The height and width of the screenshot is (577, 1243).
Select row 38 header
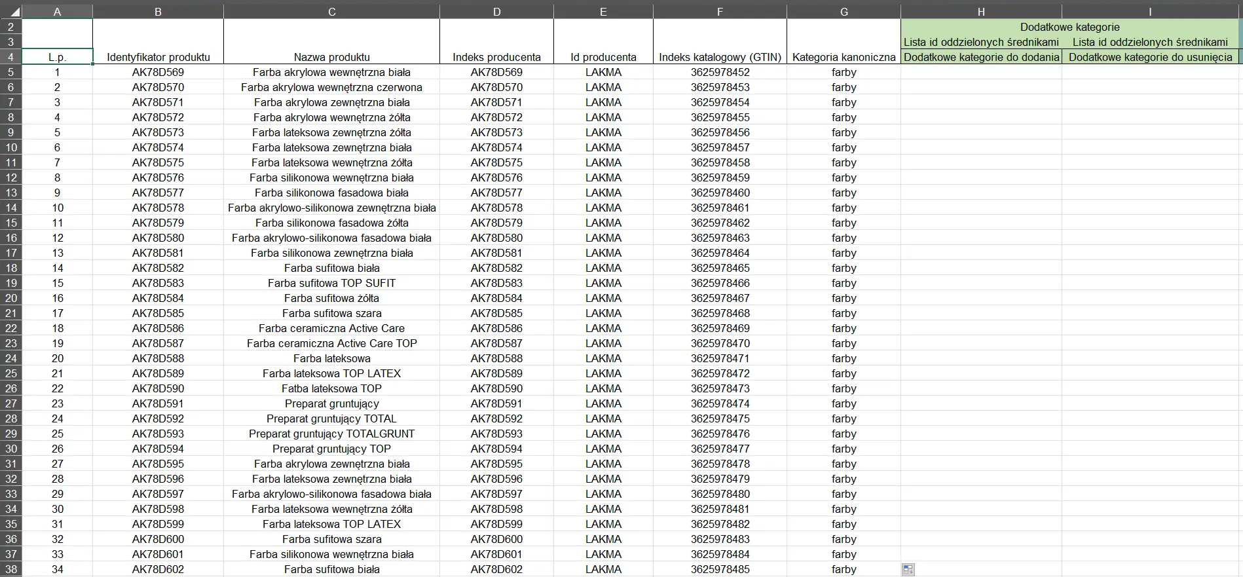[x=11, y=569]
